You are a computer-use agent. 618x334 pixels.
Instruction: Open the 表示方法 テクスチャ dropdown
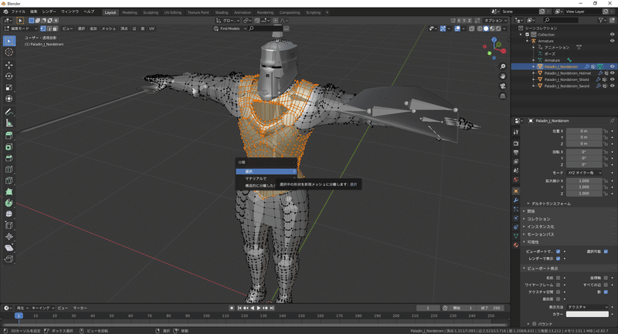588,307
